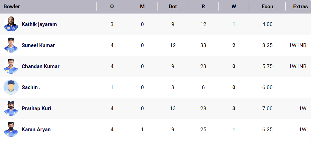Open Suneel Kumar player name link
This screenshot has height=144, width=311.
coord(38,45)
